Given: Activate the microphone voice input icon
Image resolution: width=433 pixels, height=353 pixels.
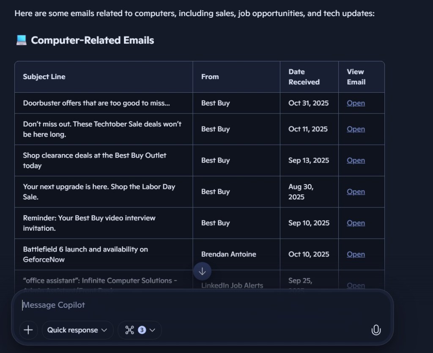Looking at the screenshot, I should 376,330.
